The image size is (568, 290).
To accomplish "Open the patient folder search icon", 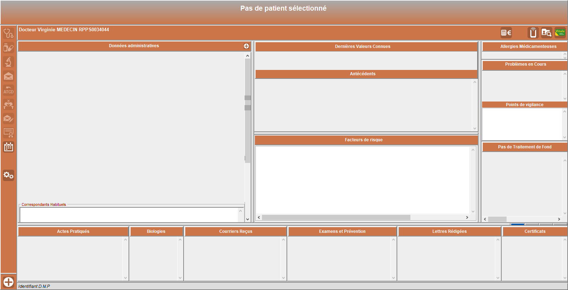I will pyautogui.click(x=546, y=33).
